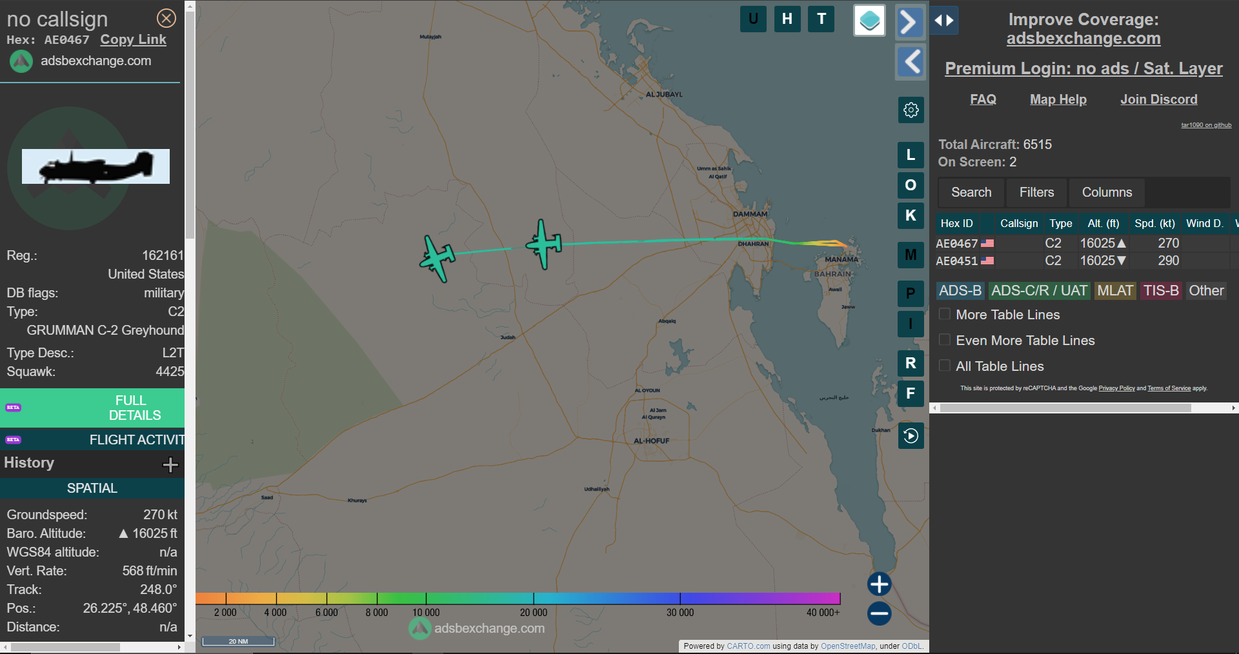The width and height of the screenshot is (1239, 654).
Task: Click the left chevron sidebar button
Action: click(910, 62)
